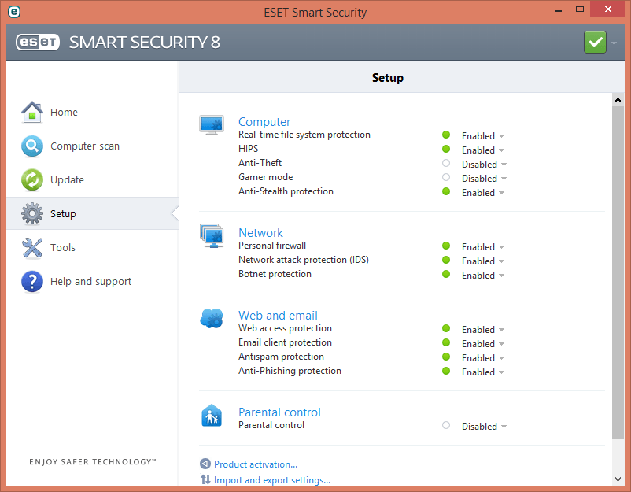Click the 'Gamer mode' label
This screenshot has height=492, width=631.
pos(266,177)
